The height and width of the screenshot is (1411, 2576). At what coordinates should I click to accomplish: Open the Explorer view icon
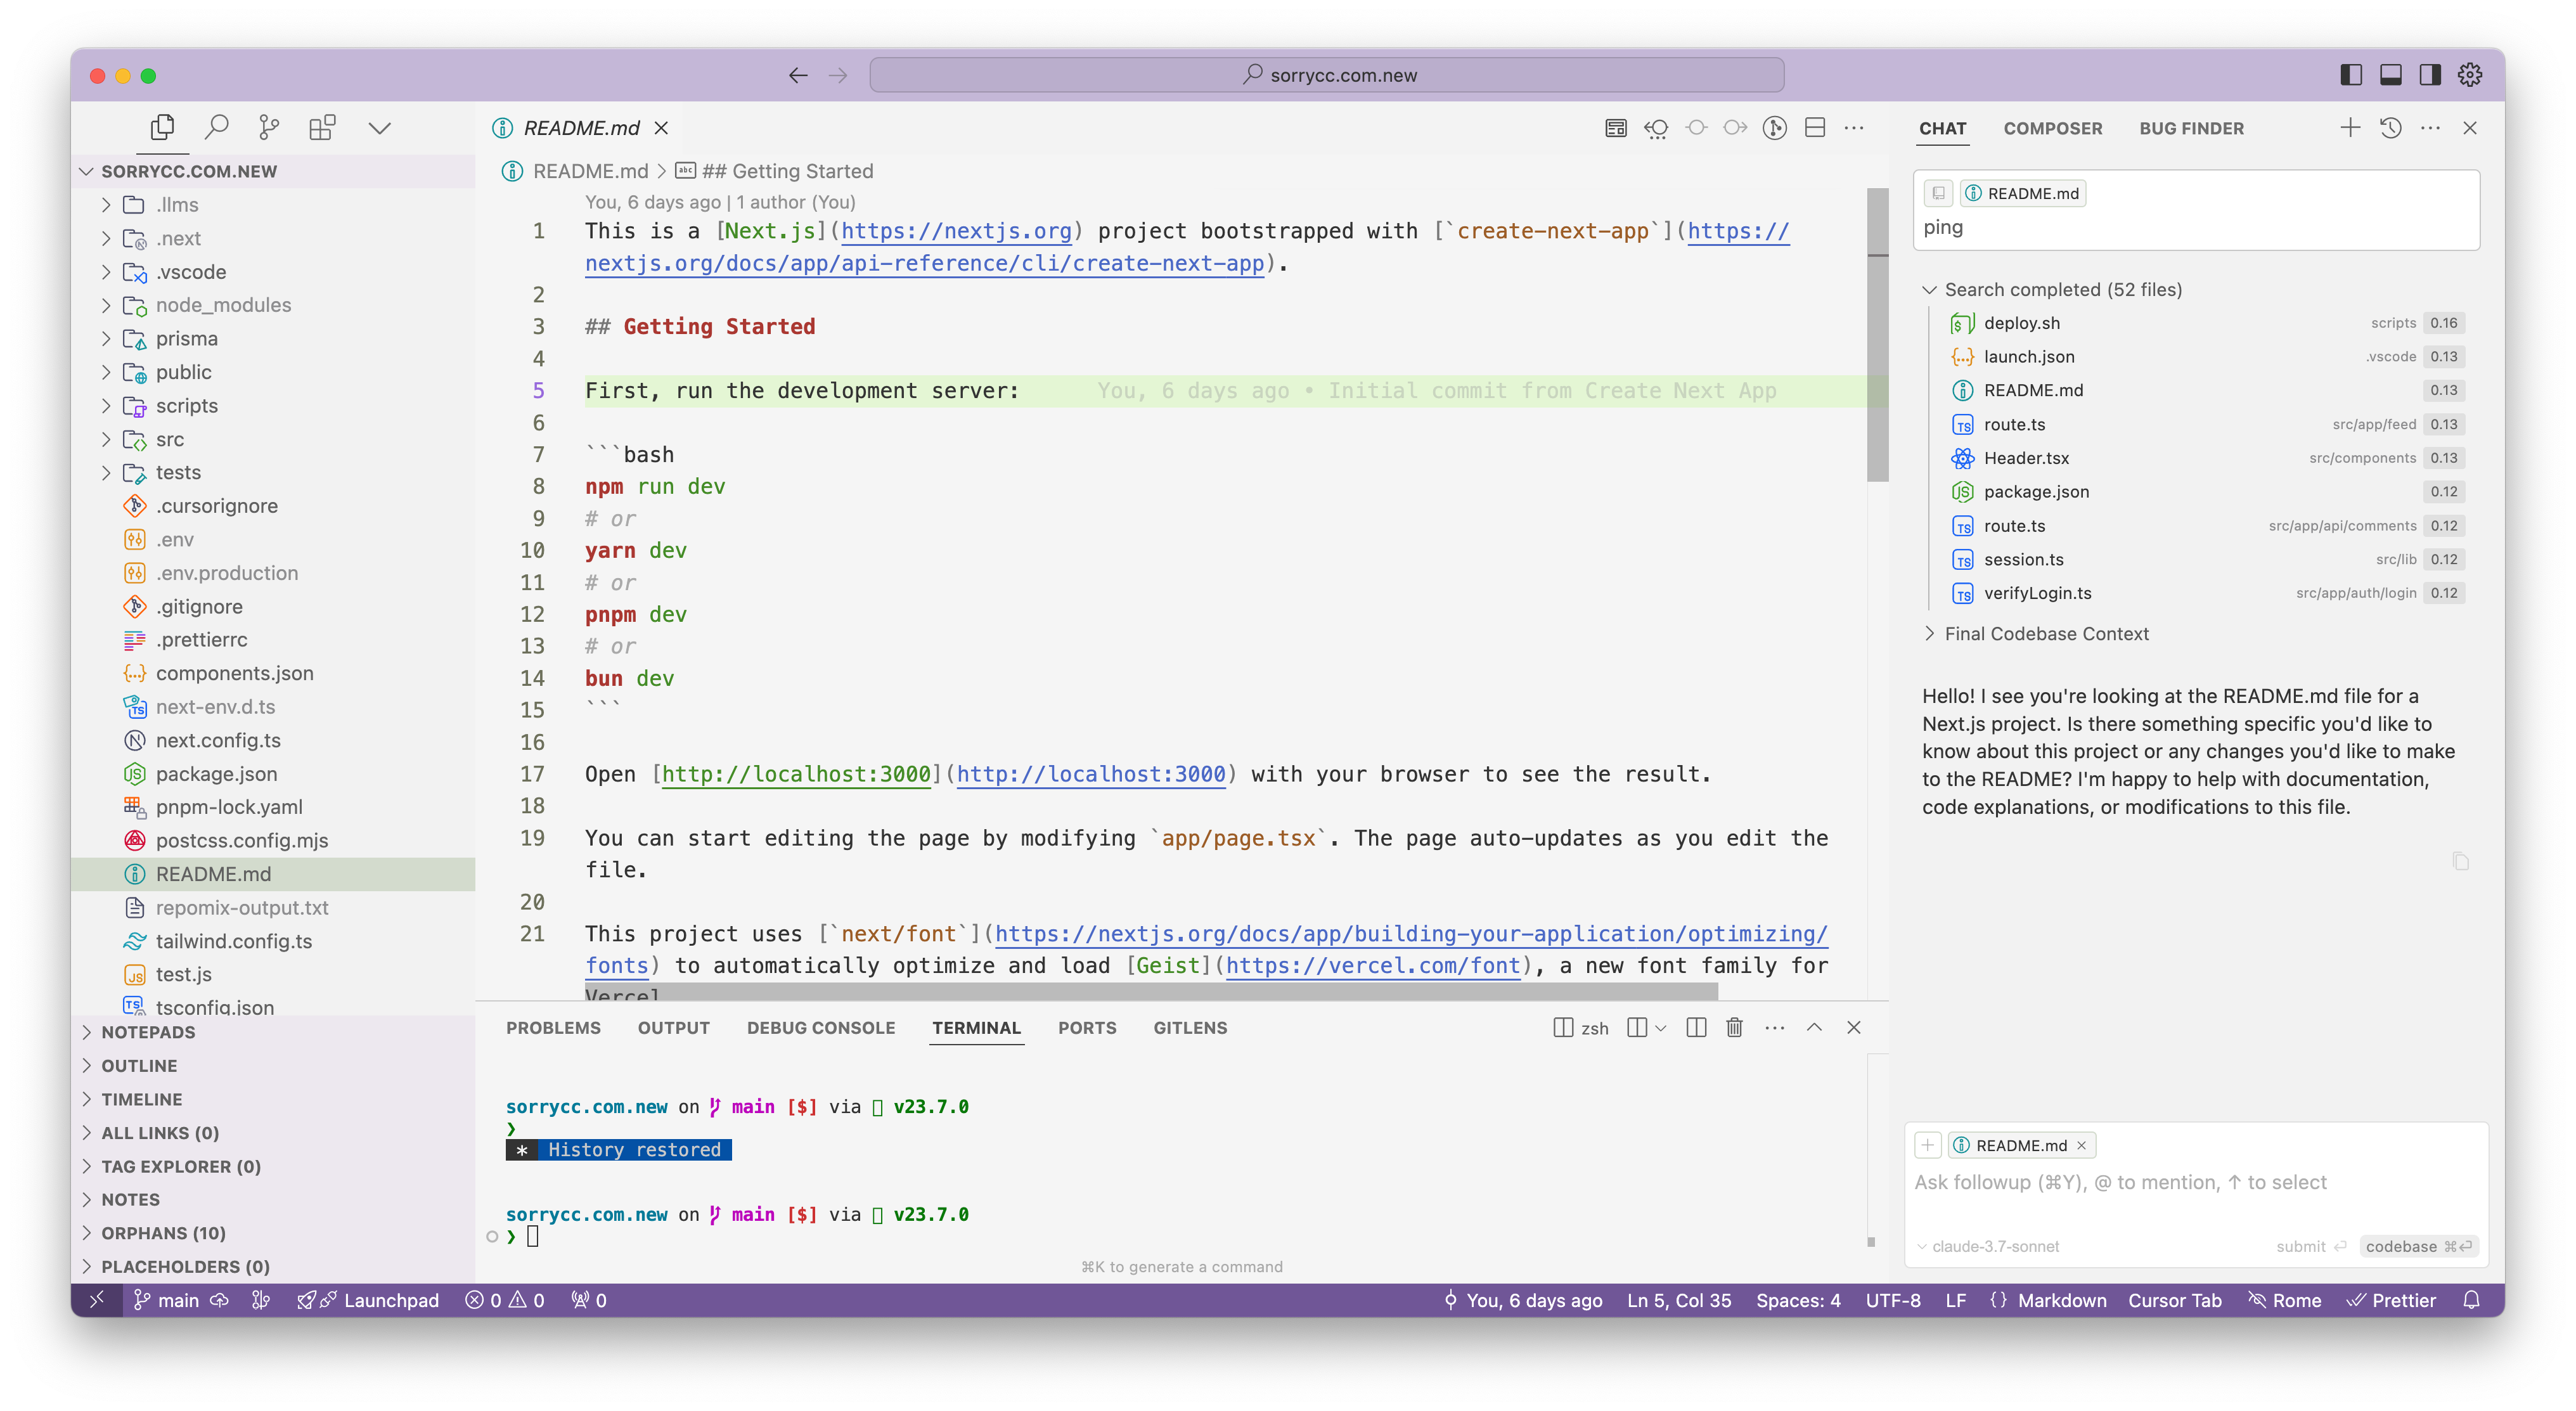(x=162, y=128)
